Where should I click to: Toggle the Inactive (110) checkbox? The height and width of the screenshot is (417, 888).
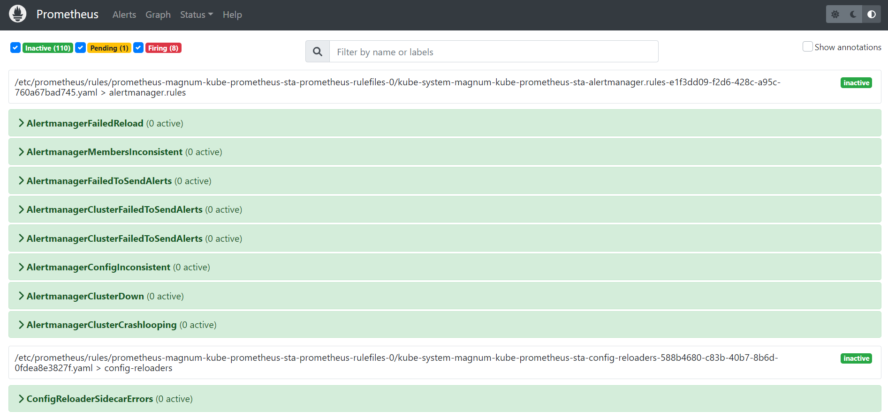15,48
